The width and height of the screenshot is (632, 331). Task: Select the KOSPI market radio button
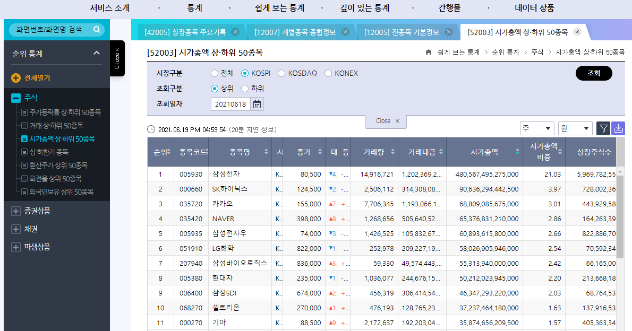point(245,73)
